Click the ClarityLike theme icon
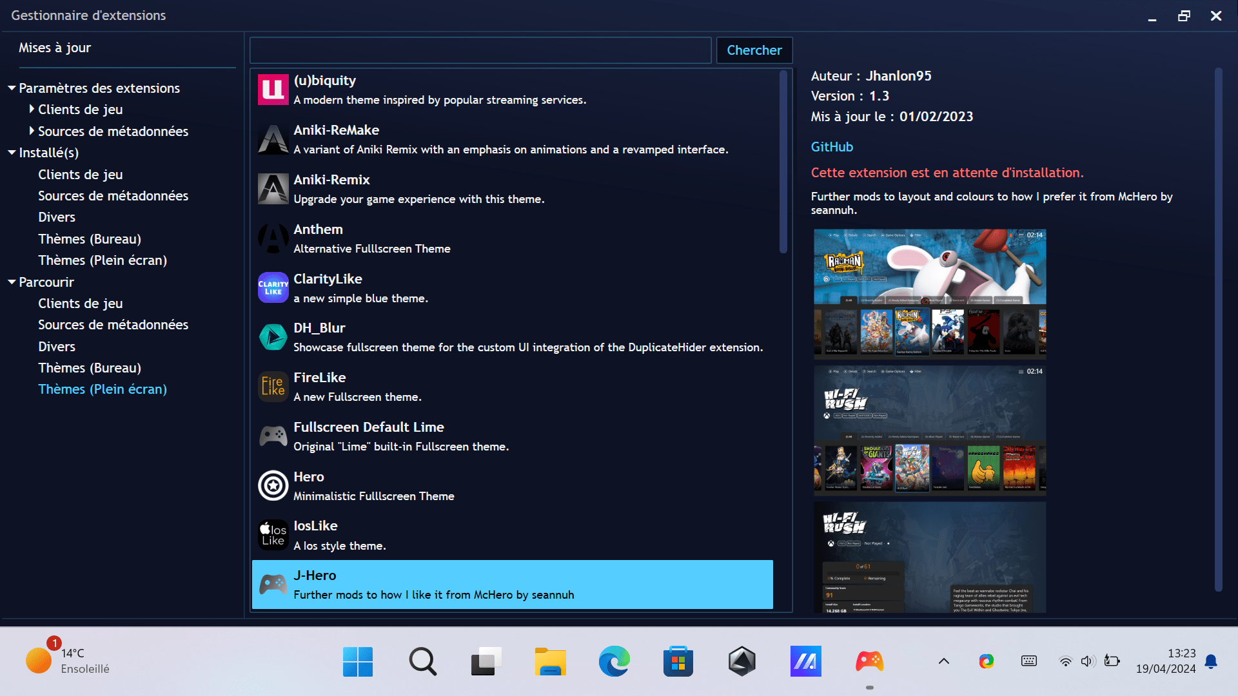The height and width of the screenshot is (696, 1238). click(273, 287)
